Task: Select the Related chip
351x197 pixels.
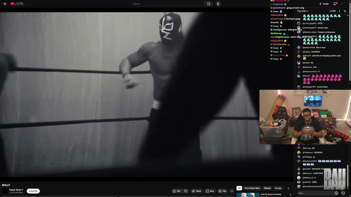Action: click(267, 188)
